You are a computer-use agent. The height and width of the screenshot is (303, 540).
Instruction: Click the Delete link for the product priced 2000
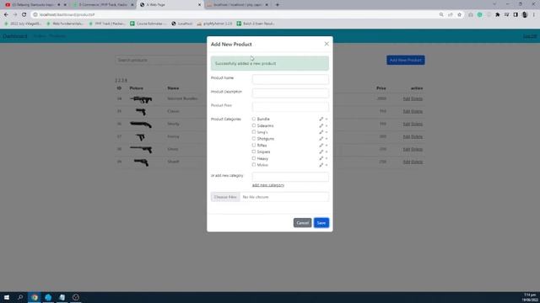click(417, 98)
